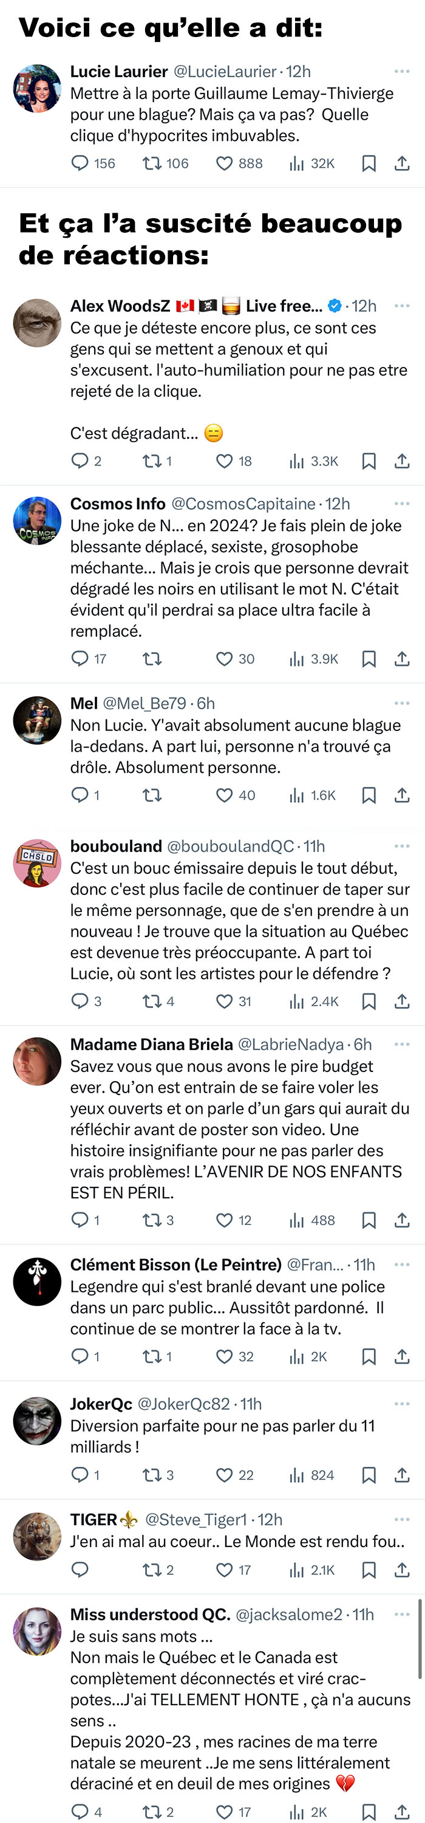The height and width of the screenshot is (1823, 425).
Task: Open Alex WoodsZ's profile picture
Action: click(38, 323)
